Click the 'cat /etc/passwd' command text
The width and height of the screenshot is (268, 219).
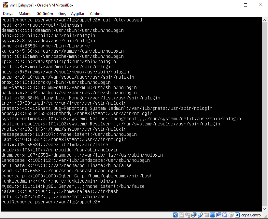click(122, 20)
